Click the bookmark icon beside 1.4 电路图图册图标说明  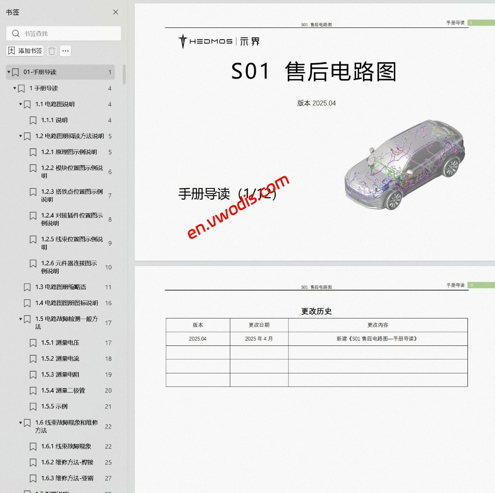[x=27, y=303]
